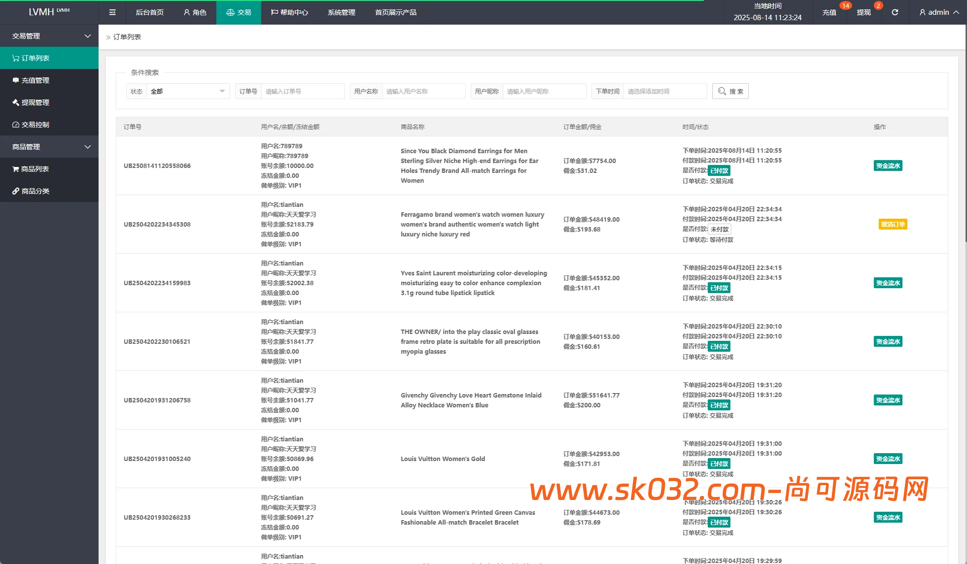The image size is (967, 564).
Task: Click the 下单时间 date picker field
Action: (664, 91)
